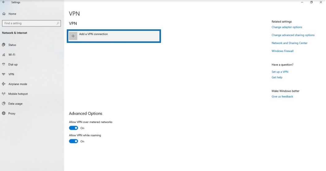The image size is (326, 171).
Task: Click the Network & Internet heading
Action: [15, 33]
